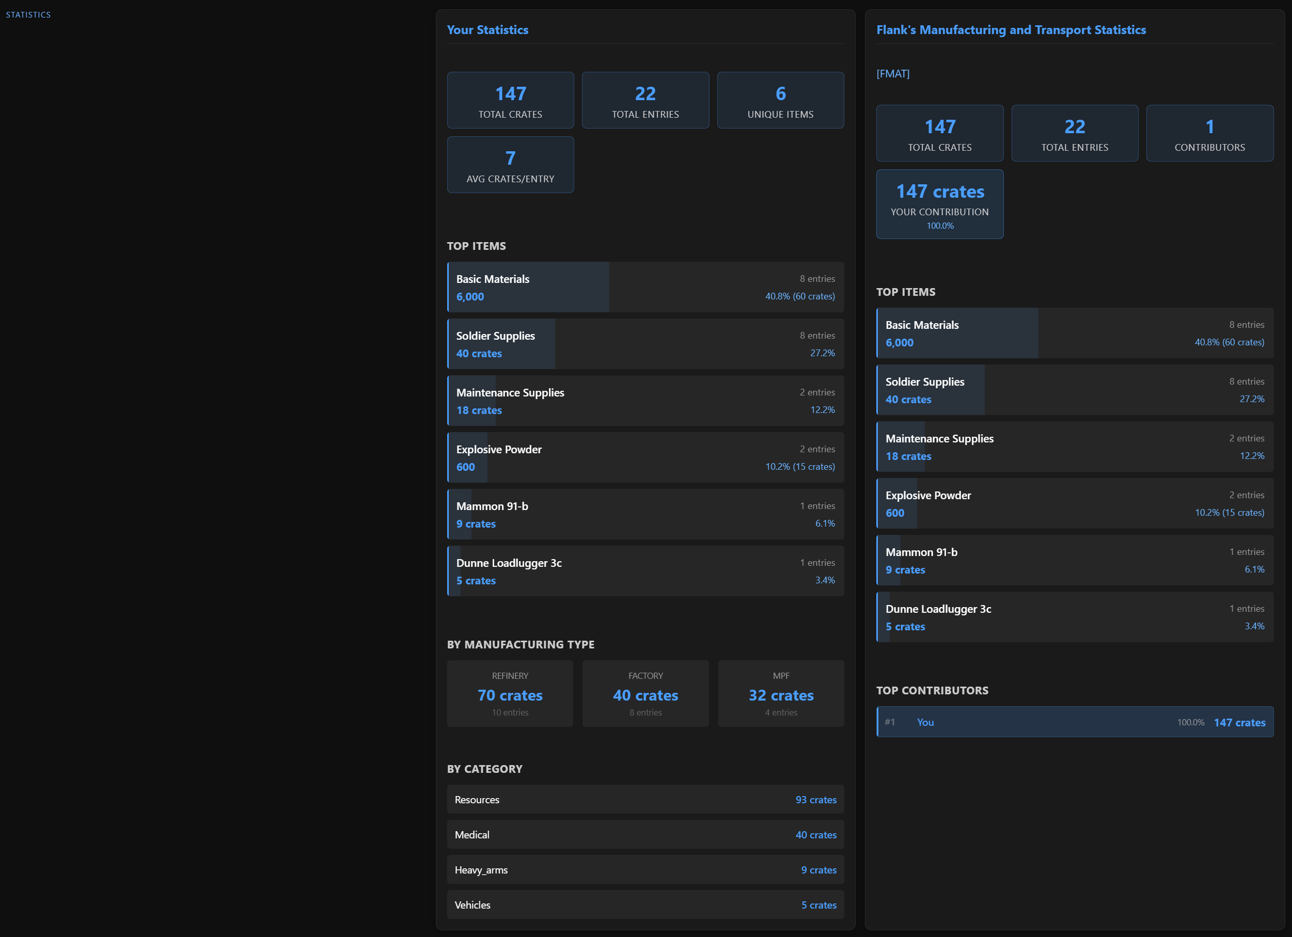Click the Your Statistics heading
Viewport: 1292px width, 937px height.
click(487, 29)
